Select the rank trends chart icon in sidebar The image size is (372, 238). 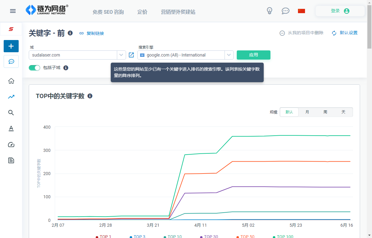click(11, 97)
